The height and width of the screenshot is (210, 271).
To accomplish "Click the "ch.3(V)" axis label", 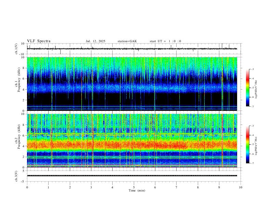I will pyautogui.click(x=16, y=176).
